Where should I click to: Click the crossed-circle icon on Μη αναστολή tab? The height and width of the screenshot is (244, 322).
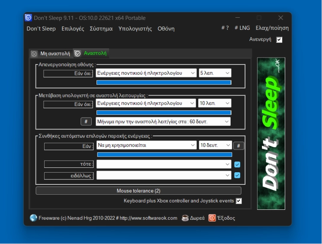point(34,54)
